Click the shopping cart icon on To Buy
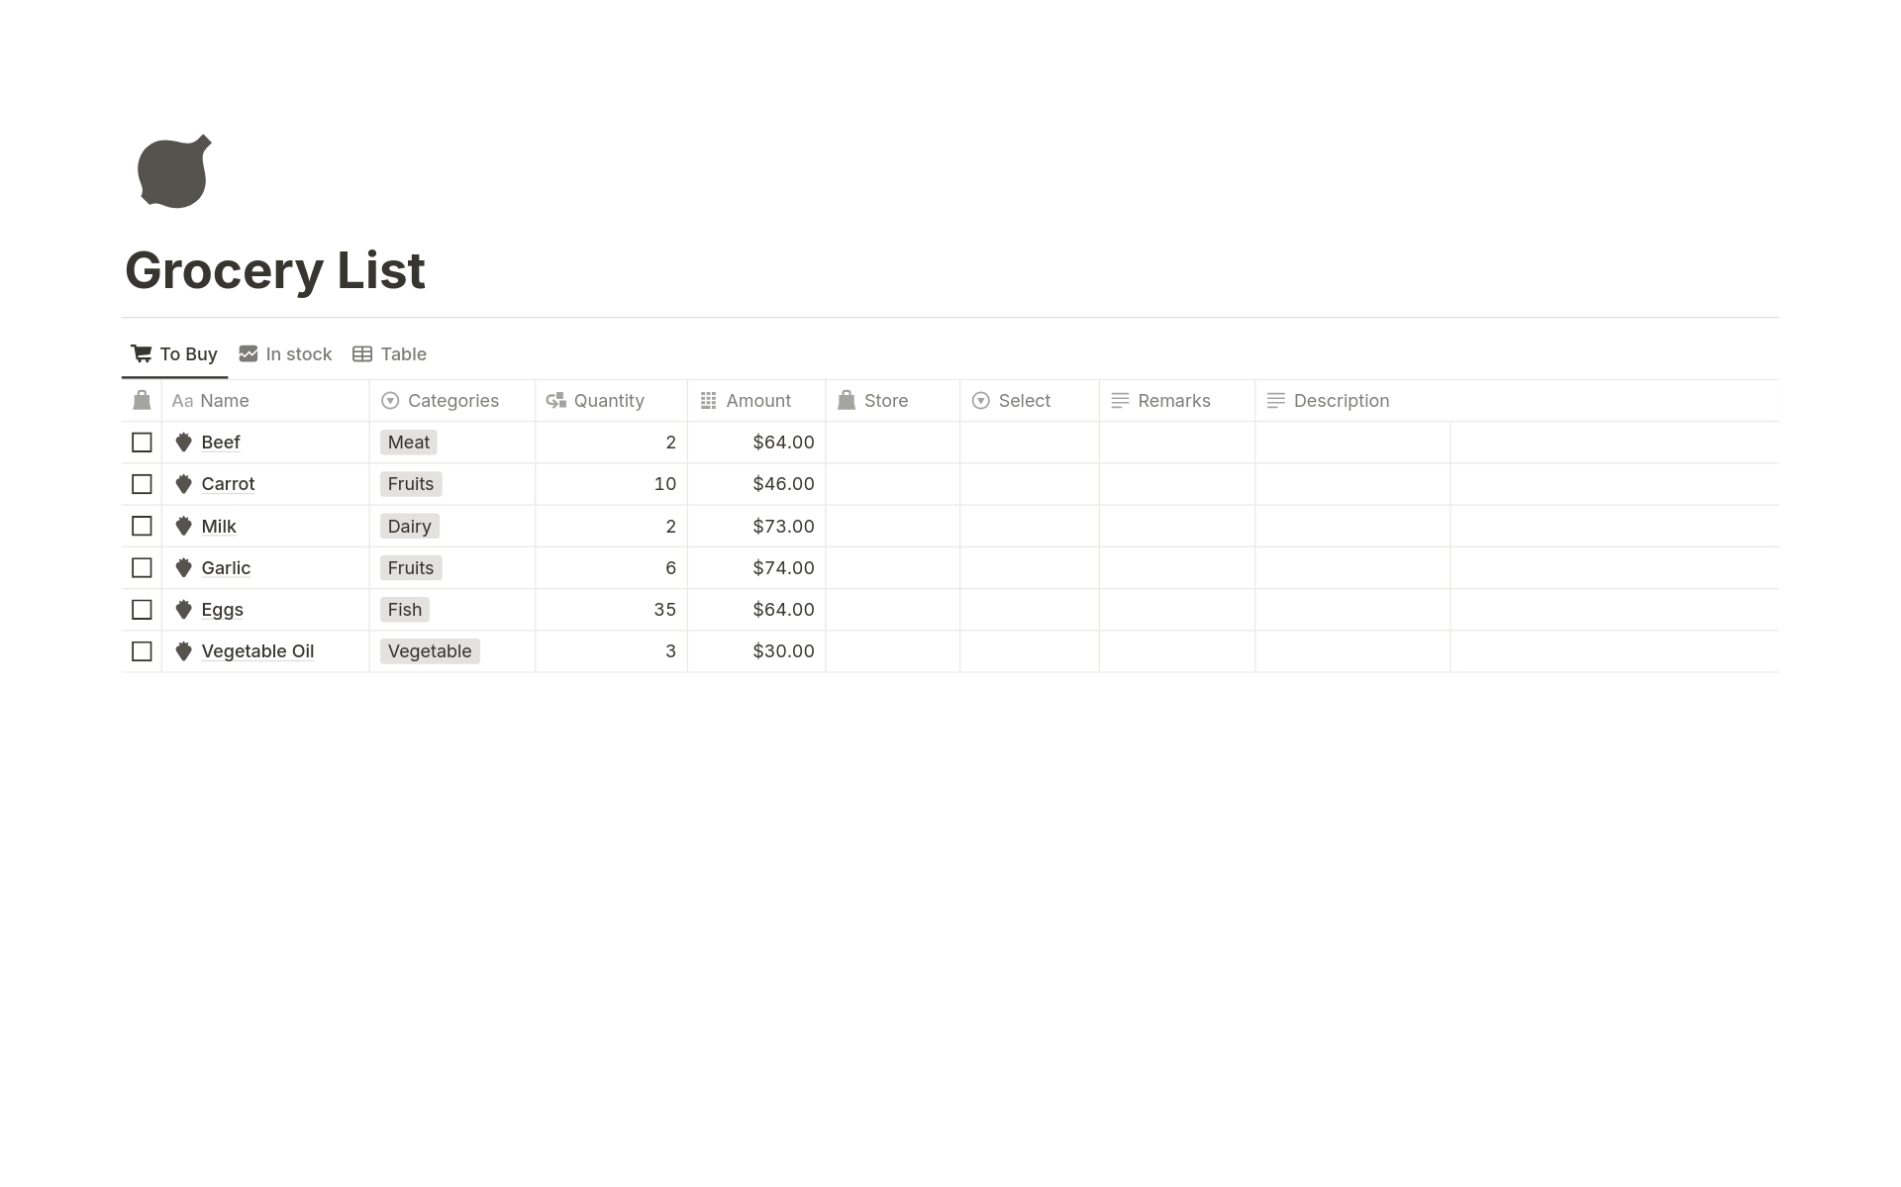1901x1187 pixels. click(142, 353)
